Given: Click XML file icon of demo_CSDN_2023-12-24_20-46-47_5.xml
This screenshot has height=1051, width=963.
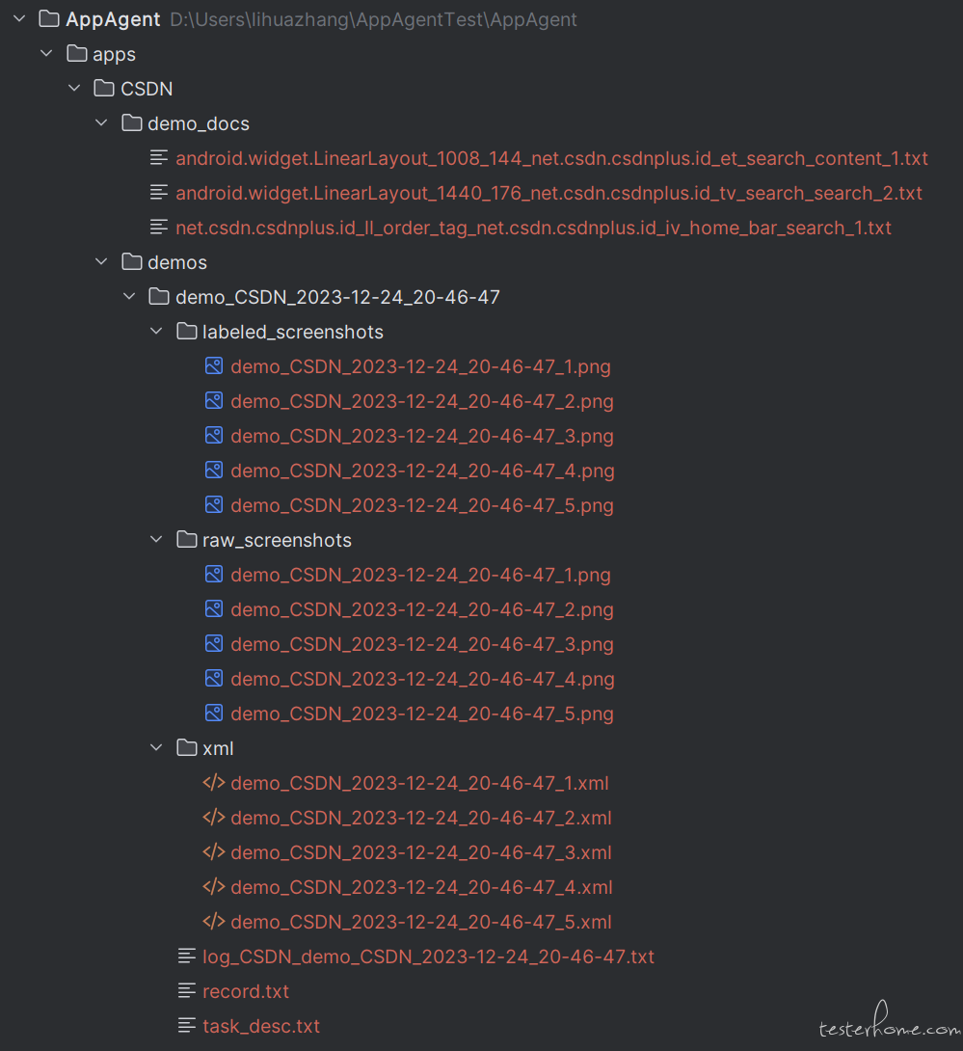Looking at the screenshot, I should pos(214,921).
